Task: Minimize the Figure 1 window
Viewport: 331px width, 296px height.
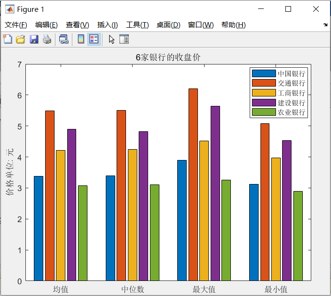Action: tap(261, 9)
